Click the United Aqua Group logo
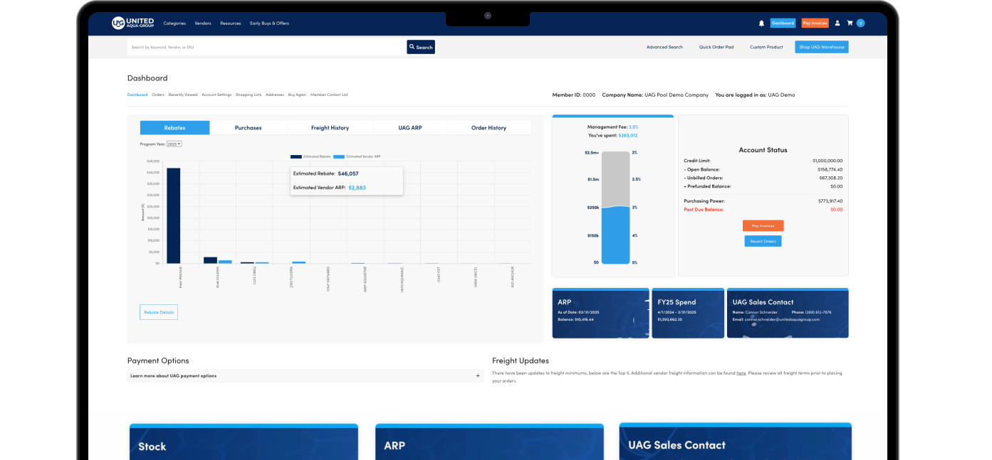The height and width of the screenshot is (460, 992). point(132,23)
